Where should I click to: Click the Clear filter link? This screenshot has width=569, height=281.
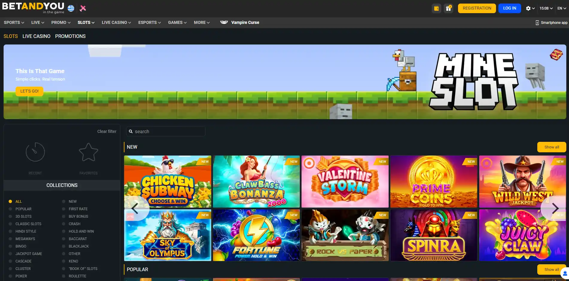click(107, 131)
